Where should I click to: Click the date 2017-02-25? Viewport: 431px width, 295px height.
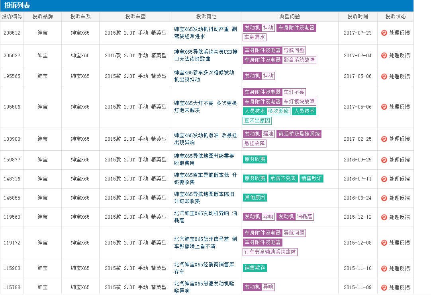click(358, 139)
